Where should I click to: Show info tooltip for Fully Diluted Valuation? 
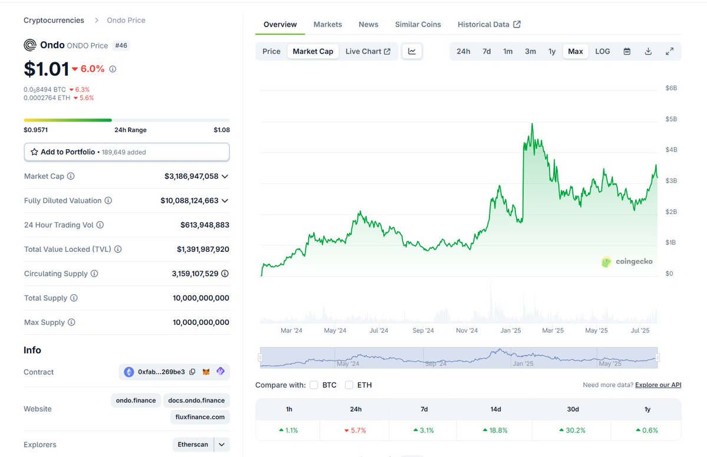coord(108,200)
